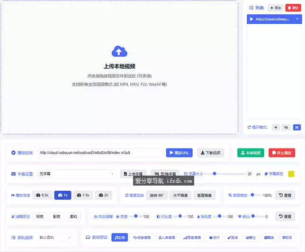Apply the 柔和 filter preset
This screenshot has width=305, height=252.
(73, 216)
